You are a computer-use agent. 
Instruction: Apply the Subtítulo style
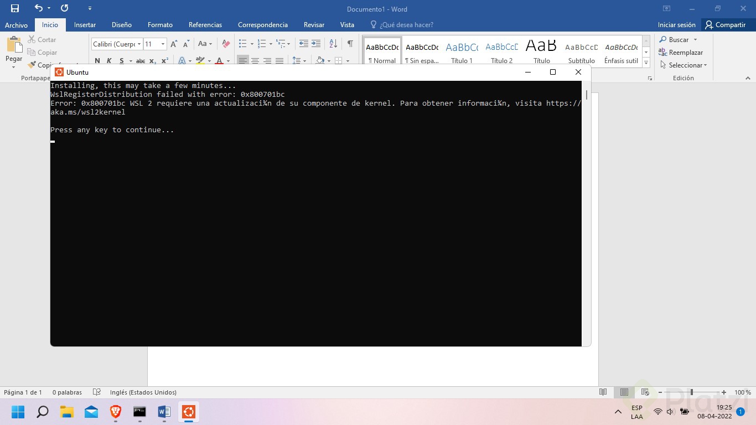point(581,52)
